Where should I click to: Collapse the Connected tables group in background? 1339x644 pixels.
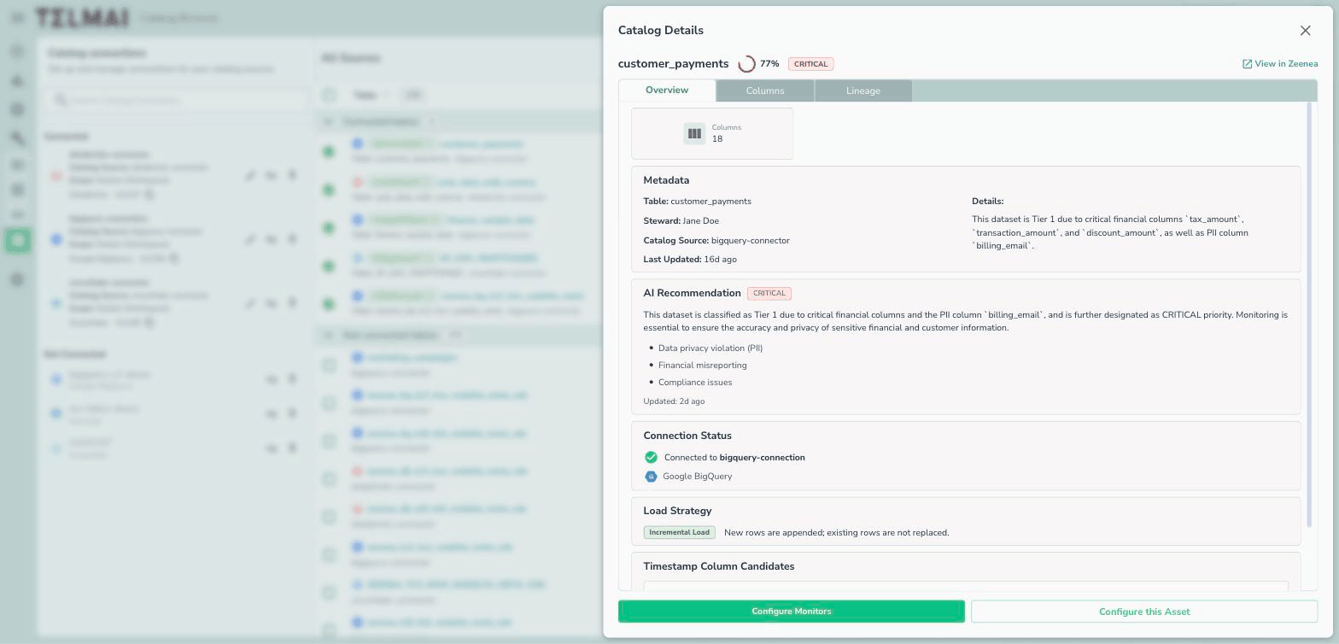click(328, 122)
